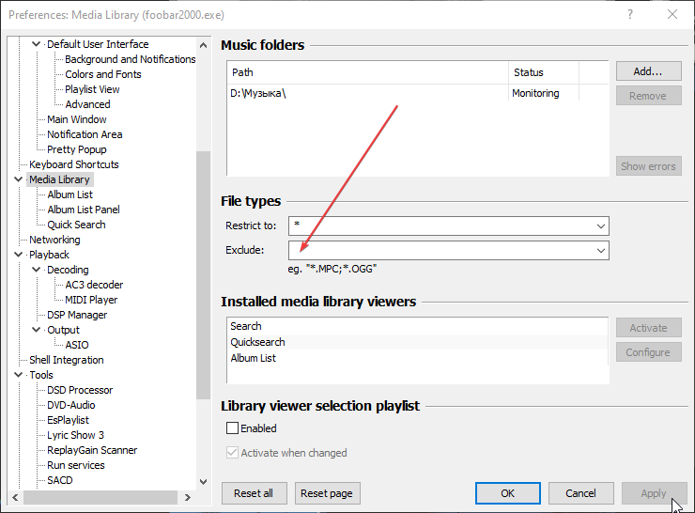Screen dimensions: 695x513
Task: Confirm preferences with OK button
Action: (x=507, y=493)
